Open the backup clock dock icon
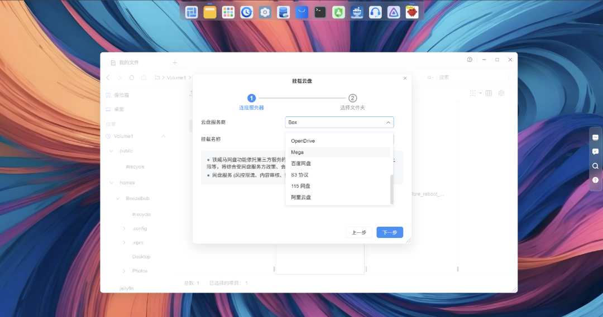The width and height of the screenshot is (603, 317). click(x=247, y=12)
